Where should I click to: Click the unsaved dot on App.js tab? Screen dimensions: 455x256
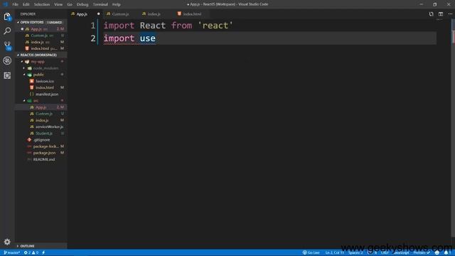coord(98,14)
